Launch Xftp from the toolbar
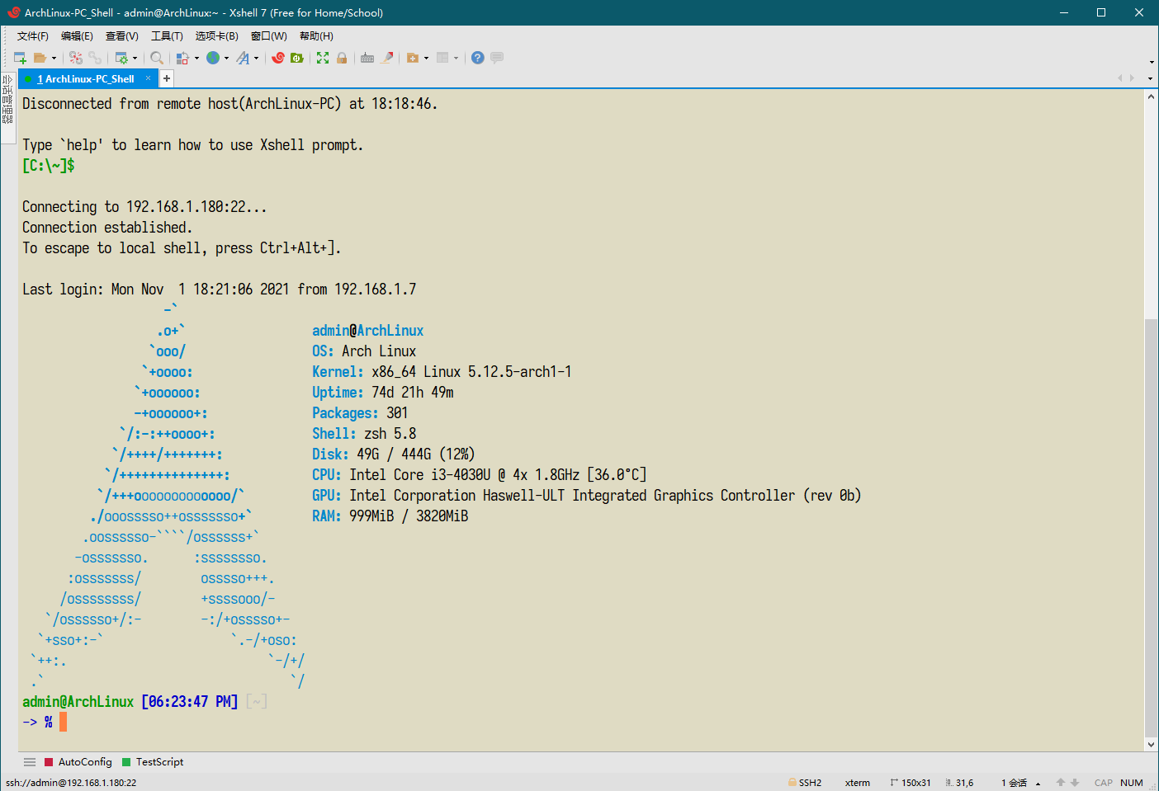1159x791 pixels. point(298,58)
